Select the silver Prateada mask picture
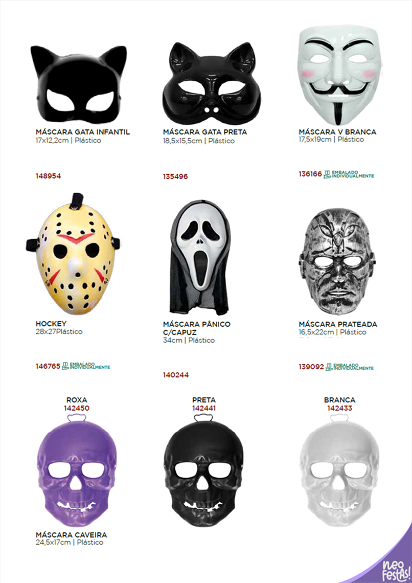The image size is (412, 583). click(x=337, y=262)
